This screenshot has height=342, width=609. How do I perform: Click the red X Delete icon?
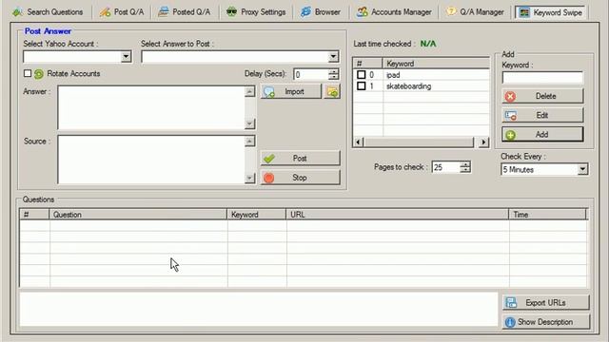pyautogui.click(x=510, y=97)
